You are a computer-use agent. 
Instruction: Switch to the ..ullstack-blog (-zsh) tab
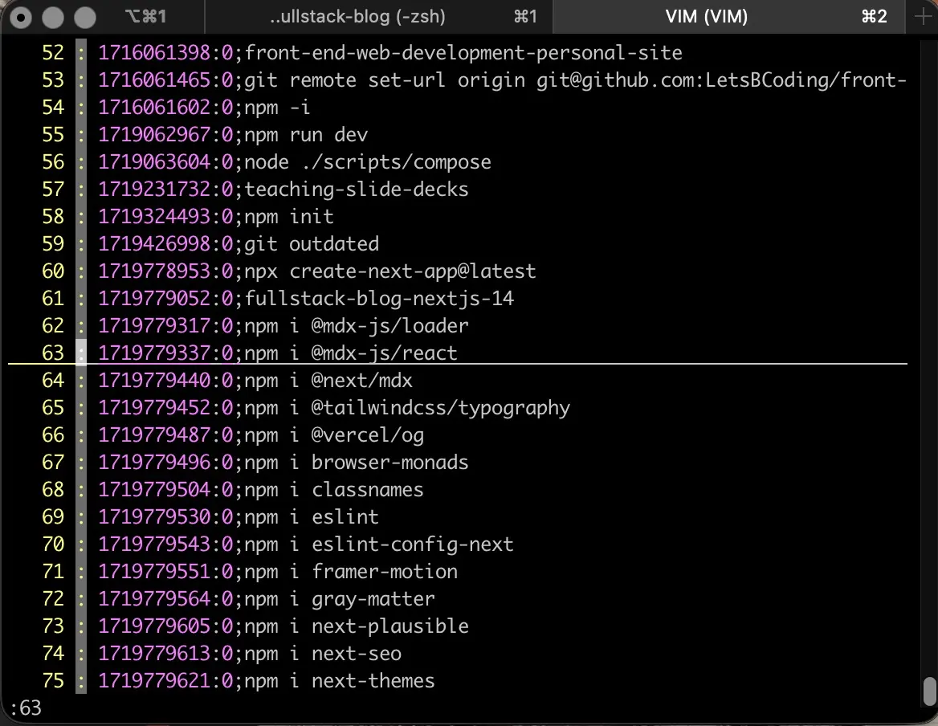click(x=379, y=17)
